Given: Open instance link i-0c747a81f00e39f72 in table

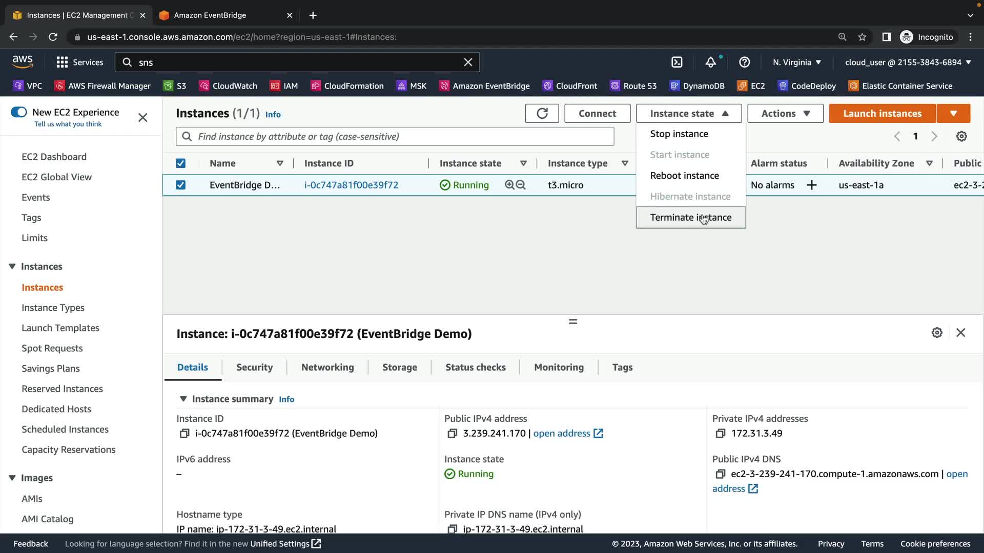Looking at the screenshot, I should pos(351,185).
